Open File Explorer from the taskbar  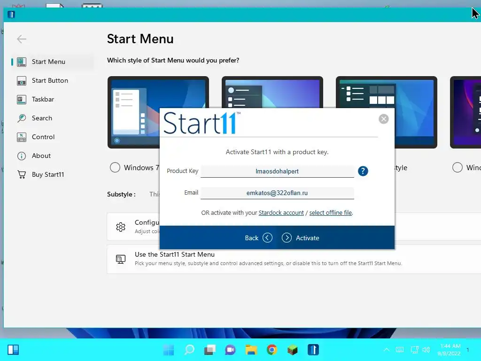pyautogui.click(x=251, y=350)
